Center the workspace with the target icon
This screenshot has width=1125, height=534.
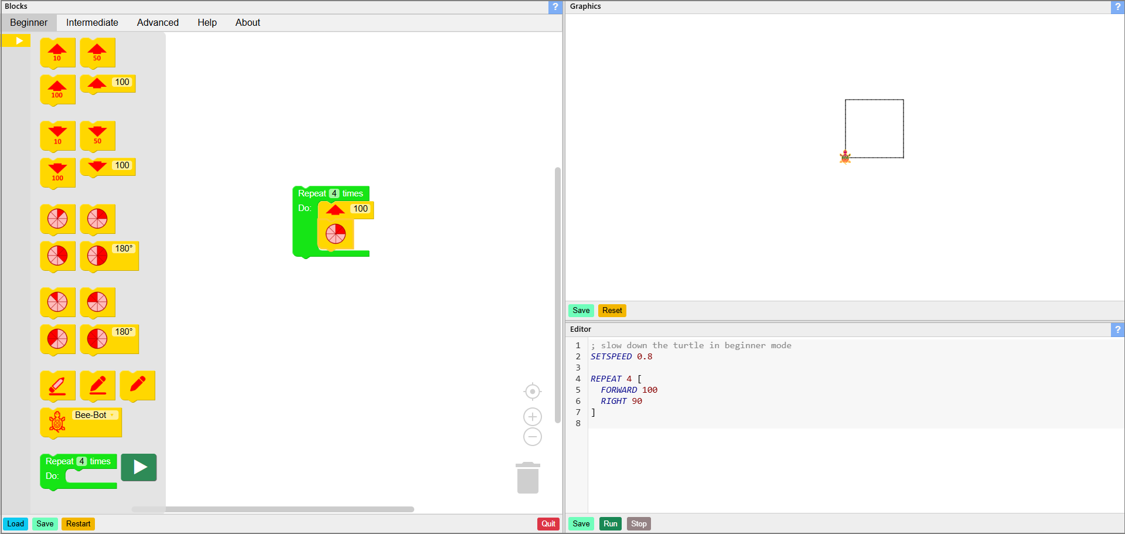click(532, 392)
